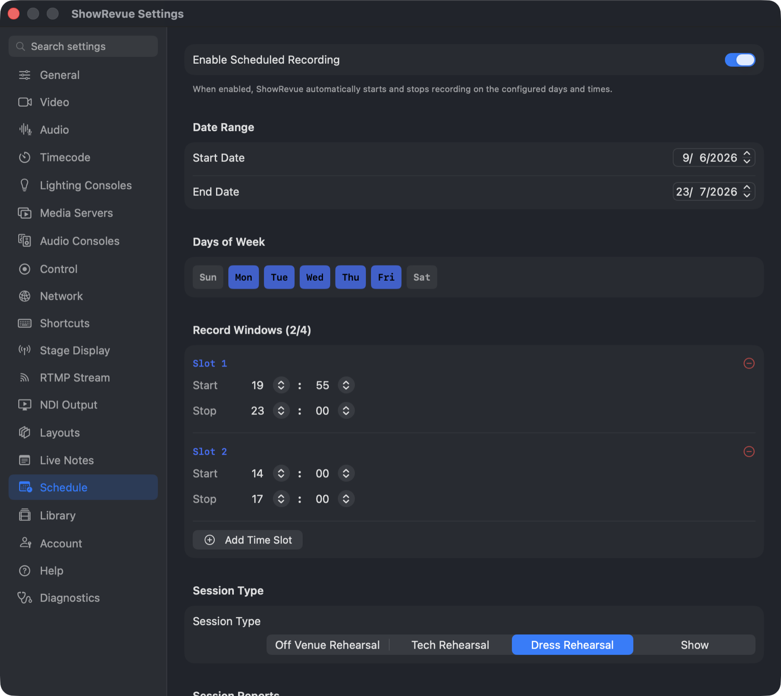Disable Wednesday in Days of Week
781x696 pixels.
315,277
